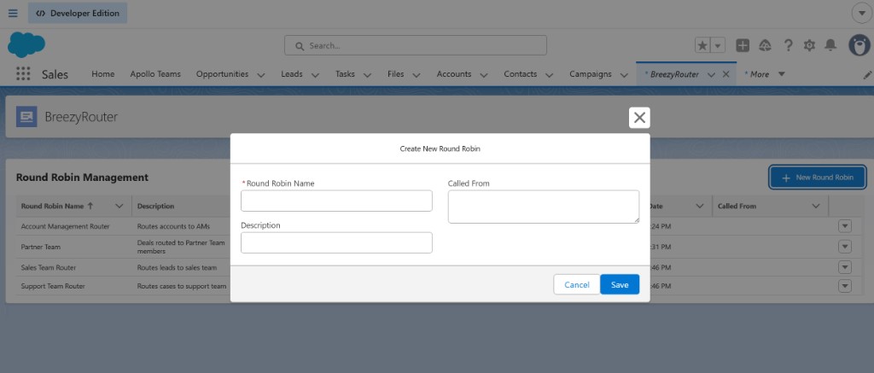
Task: Expand the Contacts tab chevron
Action: tap(549, 75)
